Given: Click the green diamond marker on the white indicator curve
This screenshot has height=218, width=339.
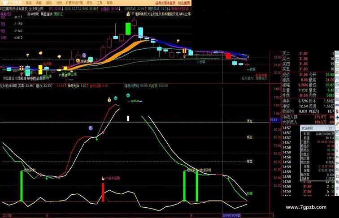Looking at the screenshot, I should click(x=97, y=139).
